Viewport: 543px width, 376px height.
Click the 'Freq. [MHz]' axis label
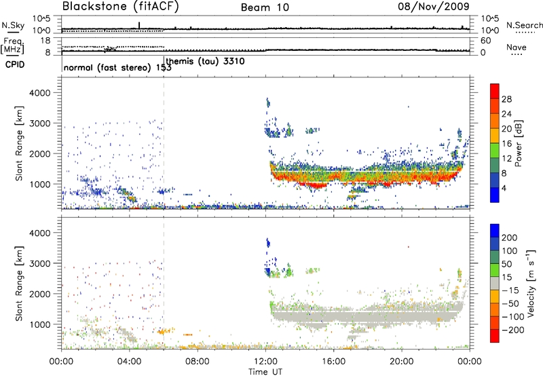coord(13,45)
